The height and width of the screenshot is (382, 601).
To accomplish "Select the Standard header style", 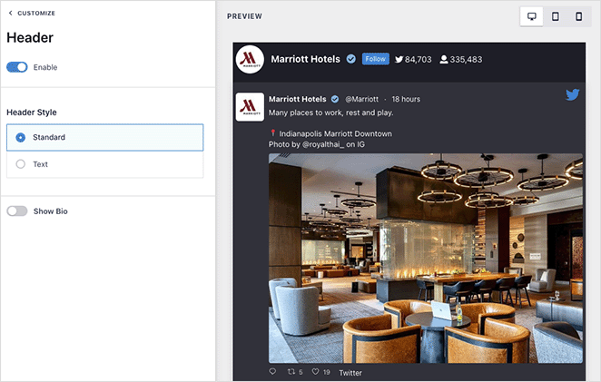I will pyautogui.click(x=105, y=137).
